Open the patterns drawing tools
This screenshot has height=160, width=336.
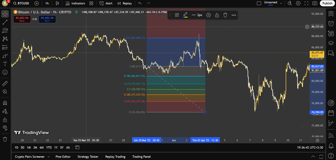[5, 39]
